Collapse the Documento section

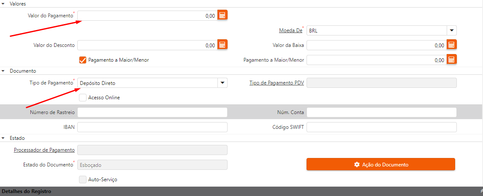[x=3, y=71]
